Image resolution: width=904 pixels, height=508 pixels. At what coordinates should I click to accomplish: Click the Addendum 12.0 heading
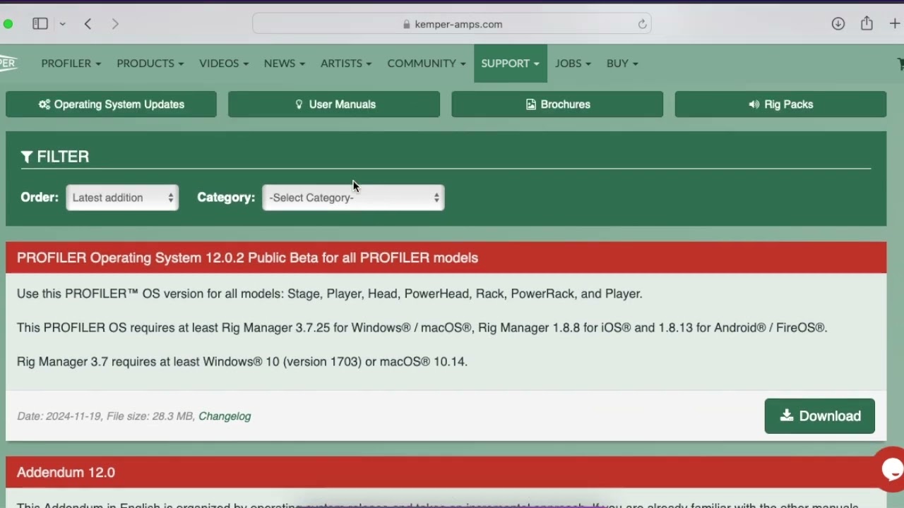[x=66, y=473]
